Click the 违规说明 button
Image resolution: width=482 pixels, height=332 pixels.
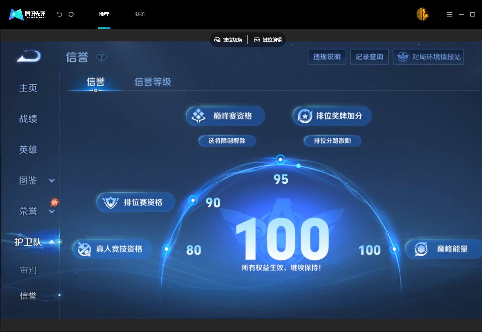(327, 57)
